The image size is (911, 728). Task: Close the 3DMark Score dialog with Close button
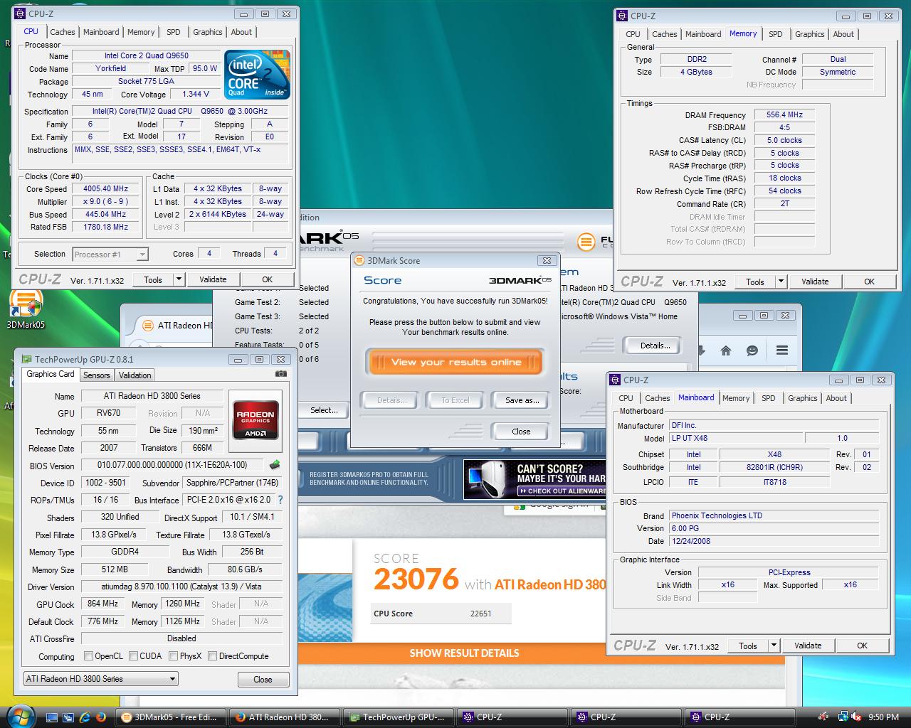point(520,432)
